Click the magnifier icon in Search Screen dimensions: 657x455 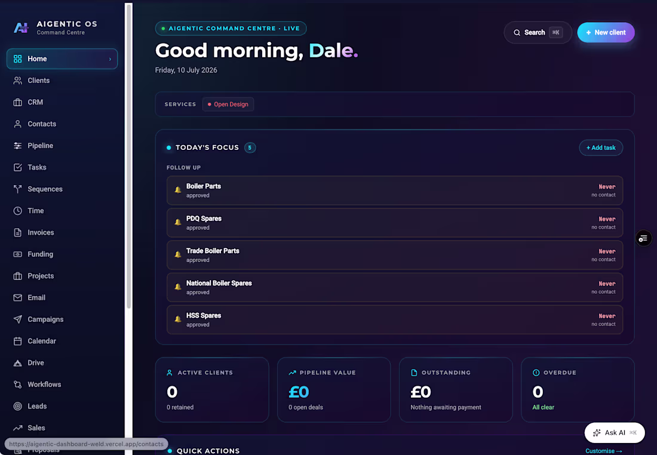pos(517,33)
